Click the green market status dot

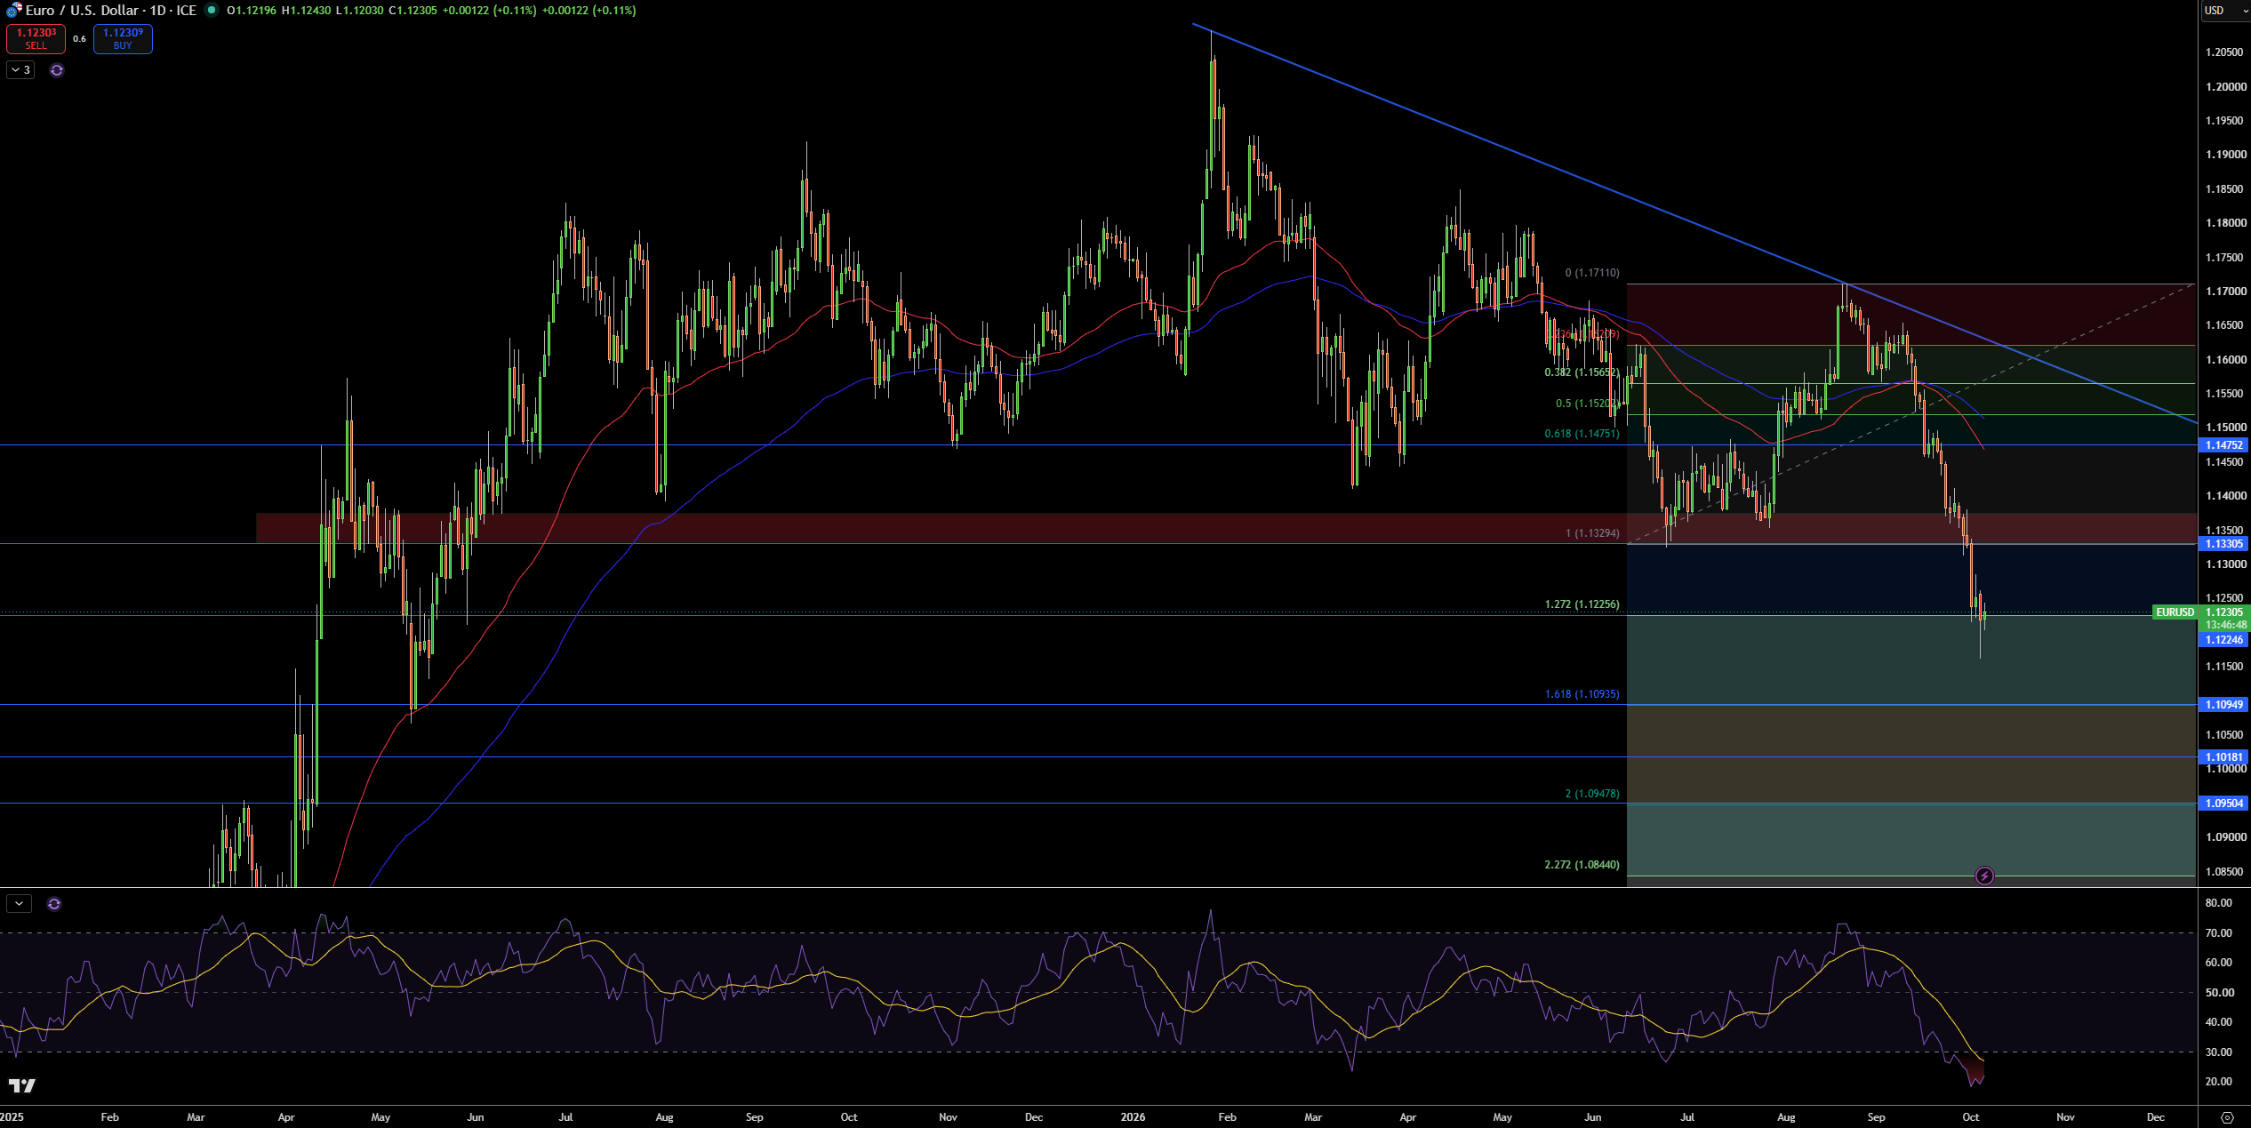tap(212, 10)
